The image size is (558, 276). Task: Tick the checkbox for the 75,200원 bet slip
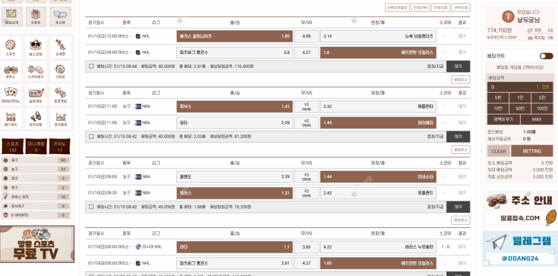pyautogui.click(x=91, y=207)
